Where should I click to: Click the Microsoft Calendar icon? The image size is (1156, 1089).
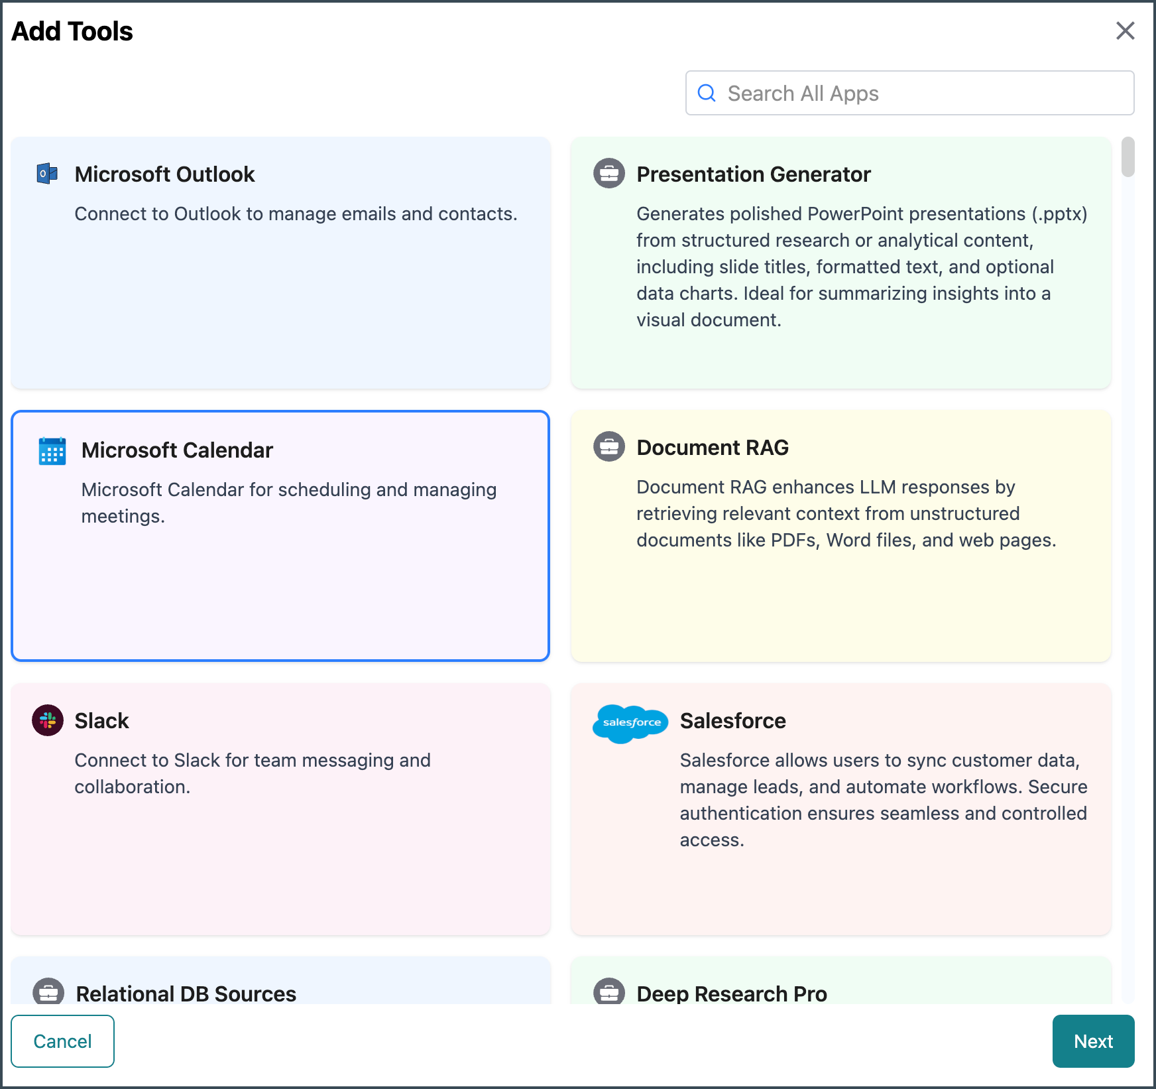(x=52, y=451)
